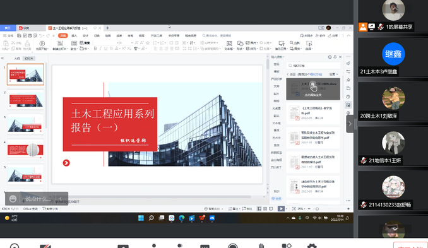Click the fit-to-window zoom icon
This screenshot has width=428, height=248.
294,209
